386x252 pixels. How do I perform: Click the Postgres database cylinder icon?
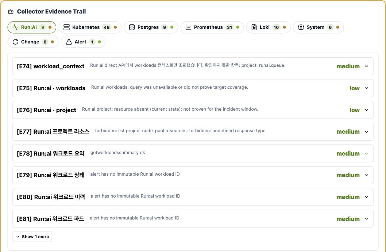tap(132, 27)
